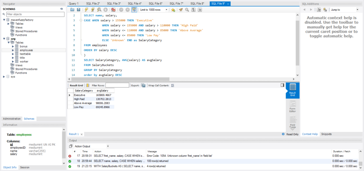Click the Export recordset to file icon

point(143,86)
